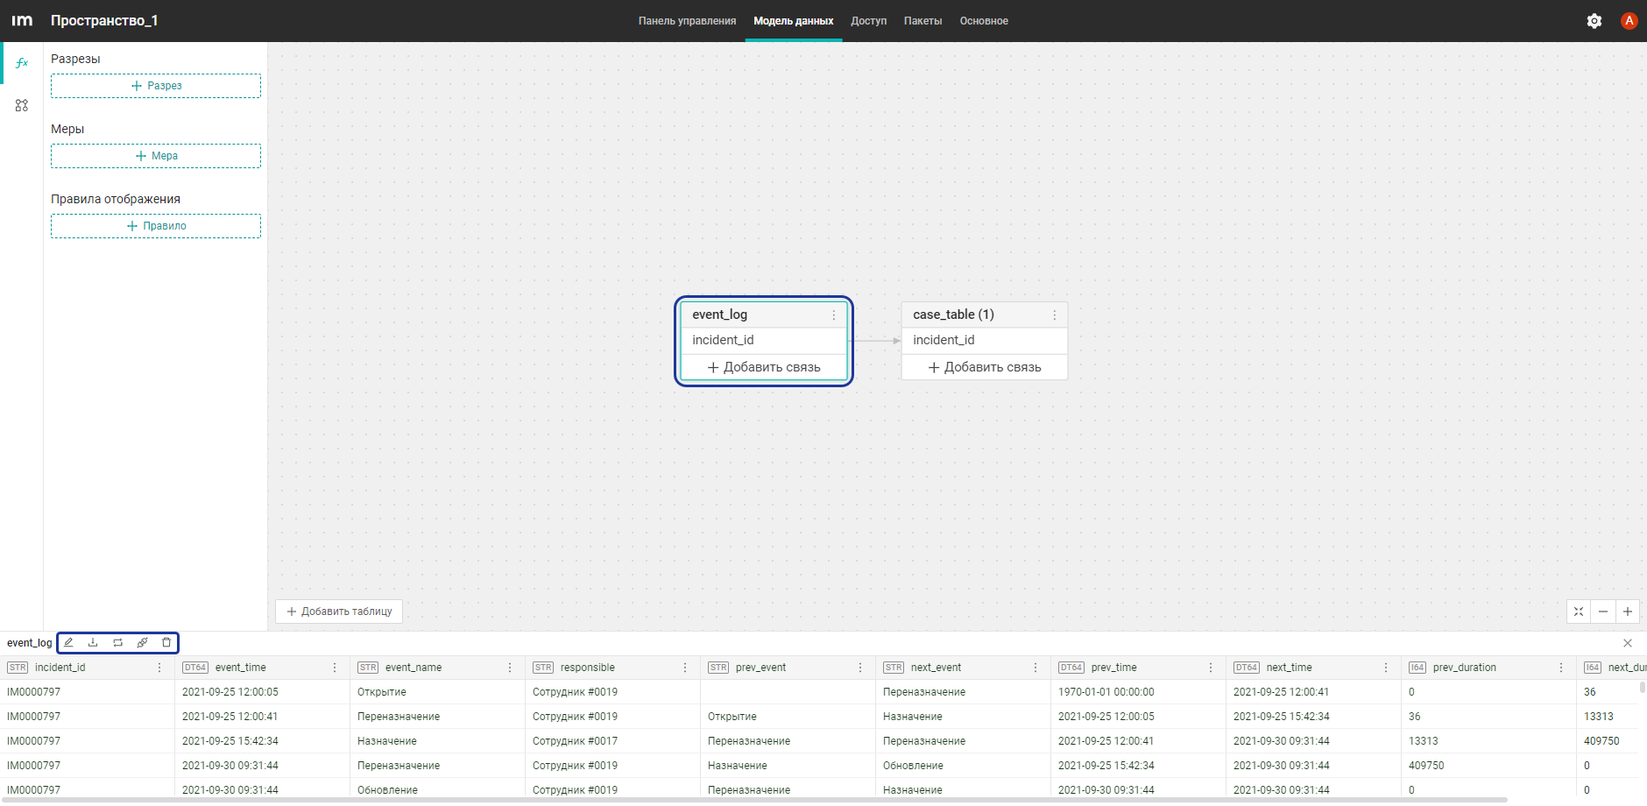
Task: Open the event_time column options menu
Action: tap(335, 668)
